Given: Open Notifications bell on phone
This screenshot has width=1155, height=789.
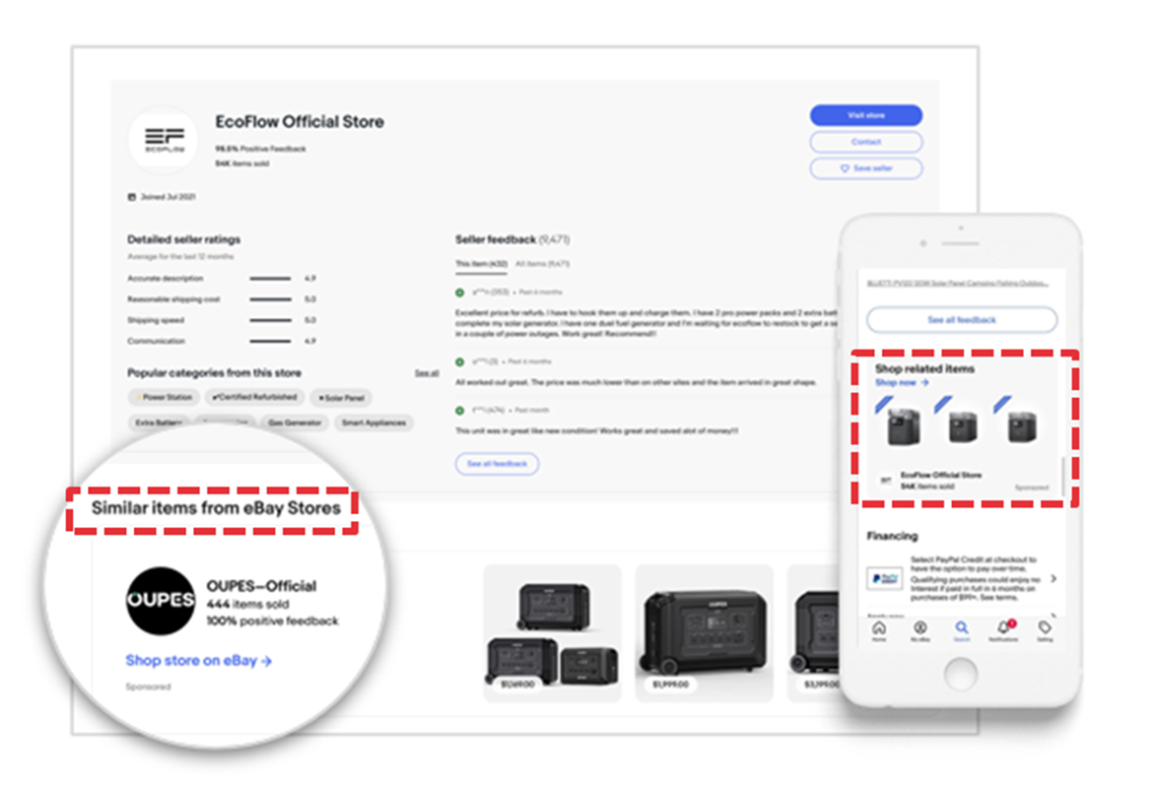Looking at the screenshot, I should 1003,629.
